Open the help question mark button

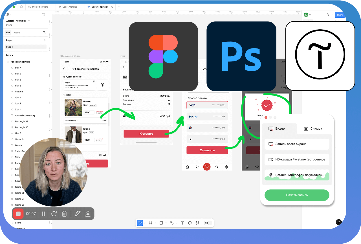[x=339, y=222]
